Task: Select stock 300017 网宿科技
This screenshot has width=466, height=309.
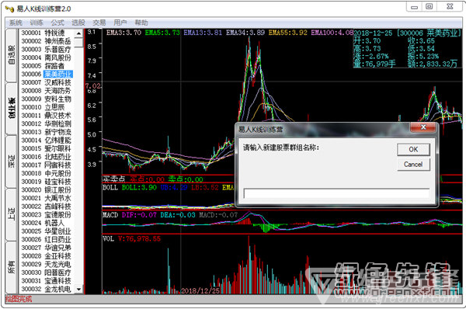Action: point(46,165)
